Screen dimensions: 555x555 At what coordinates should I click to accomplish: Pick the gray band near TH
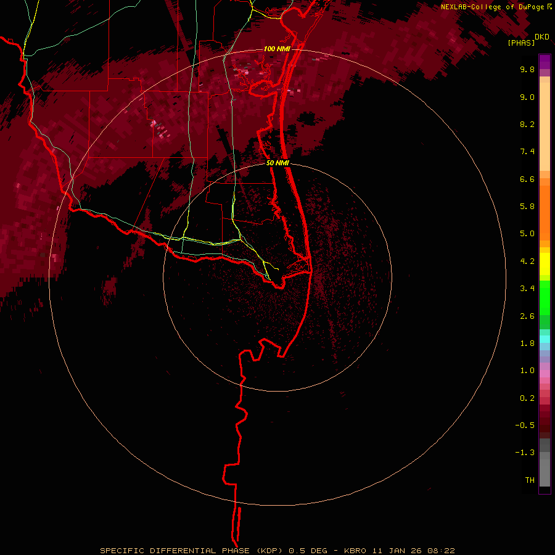tap(545, 472)
